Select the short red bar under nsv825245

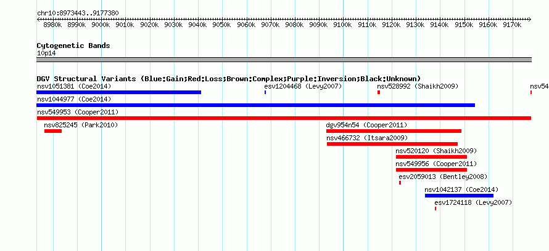(53, 131)
